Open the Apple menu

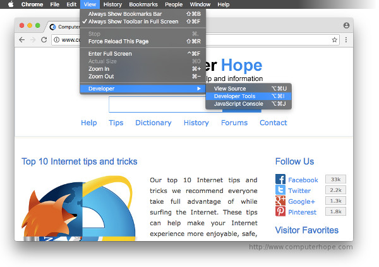point(11,4)
